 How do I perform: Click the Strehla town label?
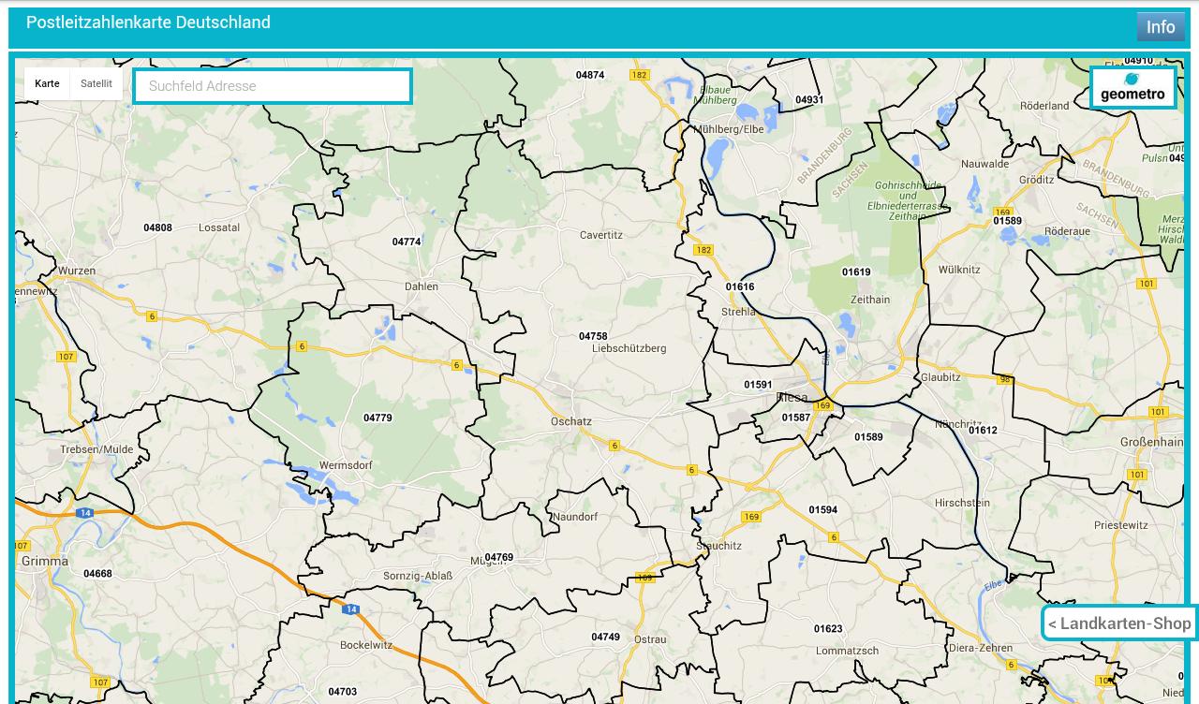point(738,312)
